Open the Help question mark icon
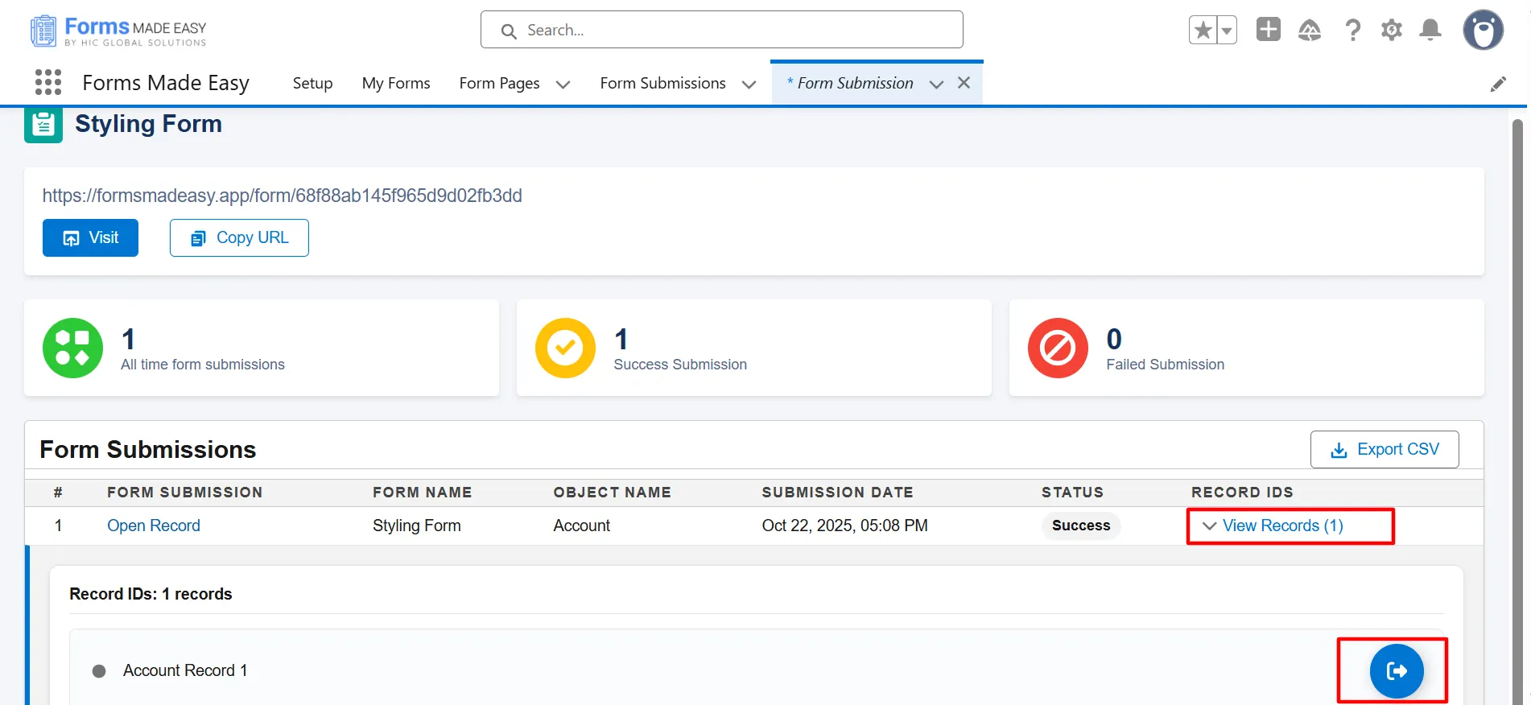Screen dimensions: 1531x705 (1352, 31)
